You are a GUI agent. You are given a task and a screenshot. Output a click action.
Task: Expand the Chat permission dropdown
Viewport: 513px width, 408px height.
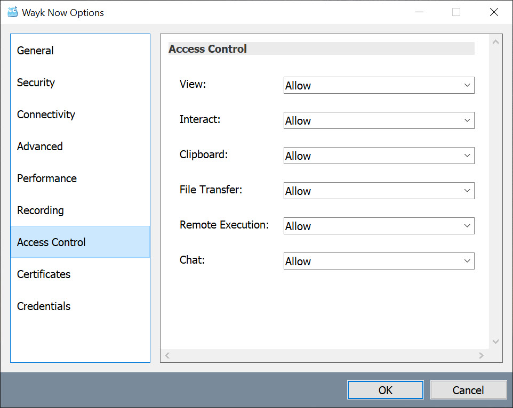tap(379, 261)
